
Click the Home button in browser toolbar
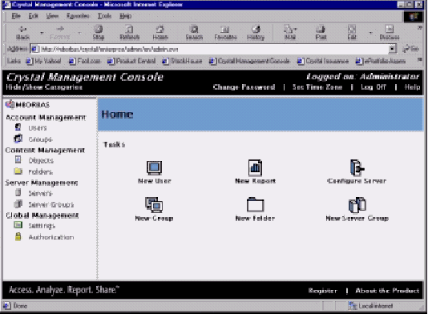pyautogui.click(x=160, y=33)
